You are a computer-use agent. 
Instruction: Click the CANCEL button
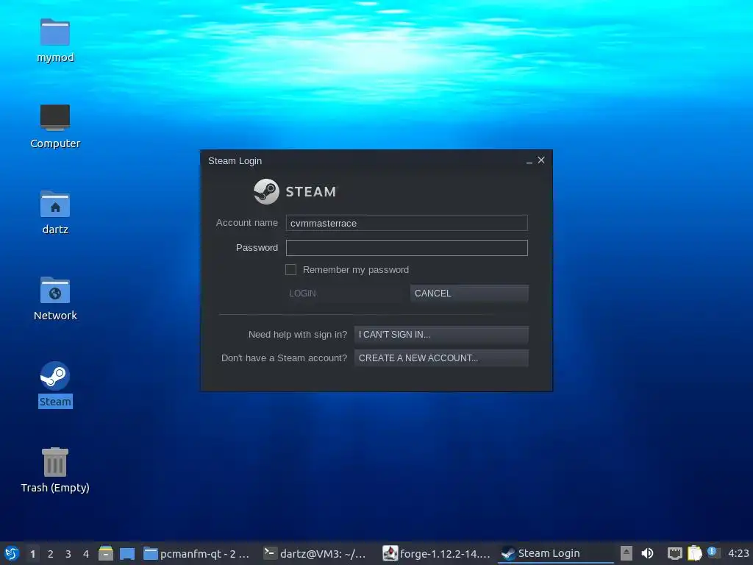(469, 293)
